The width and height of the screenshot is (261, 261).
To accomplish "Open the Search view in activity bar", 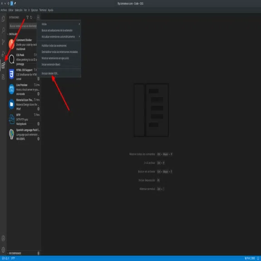I will coord(3,30).
